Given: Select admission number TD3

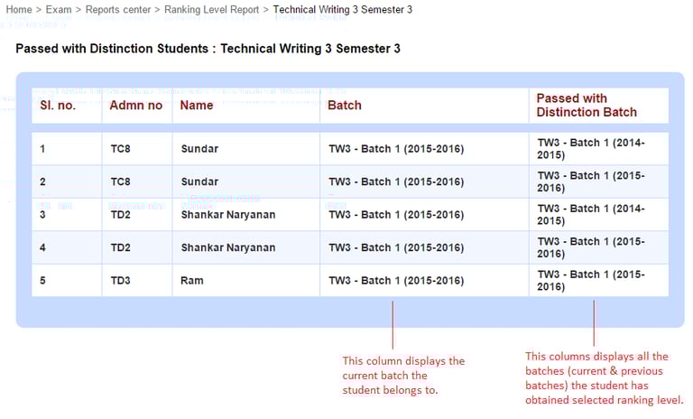Looking at the screenshot, I should (x=121, y=280).
